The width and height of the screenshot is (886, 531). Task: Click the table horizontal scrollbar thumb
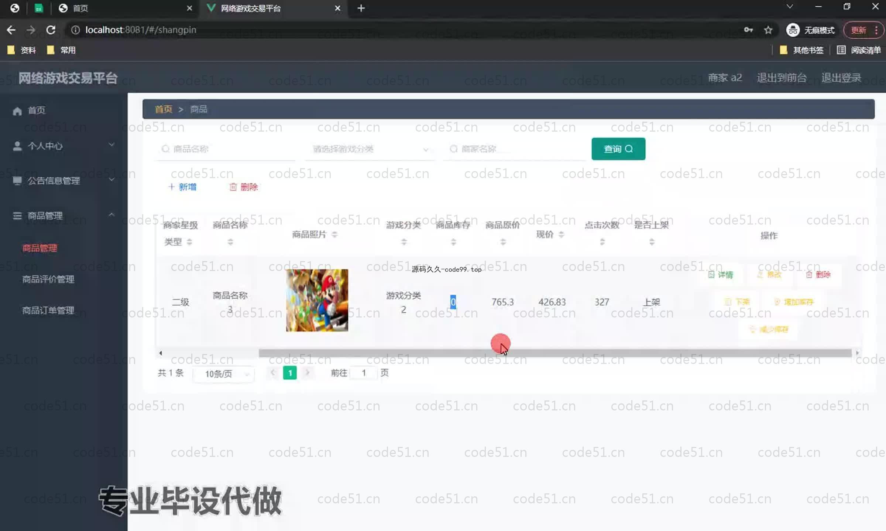[555, 353]
